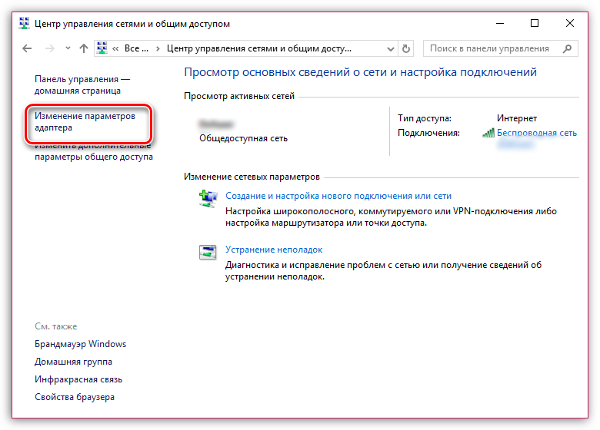Open "Изменение параметров адаптера"

pos(85,122)
